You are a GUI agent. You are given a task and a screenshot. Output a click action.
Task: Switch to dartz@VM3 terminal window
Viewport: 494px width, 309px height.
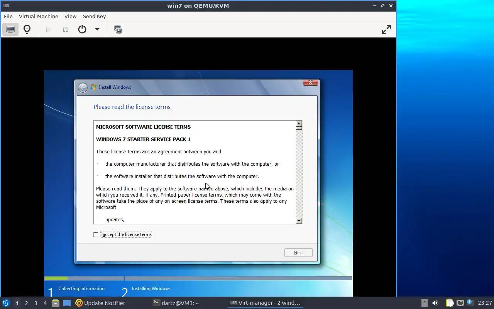pyautogui.click(x=176, y=303)
